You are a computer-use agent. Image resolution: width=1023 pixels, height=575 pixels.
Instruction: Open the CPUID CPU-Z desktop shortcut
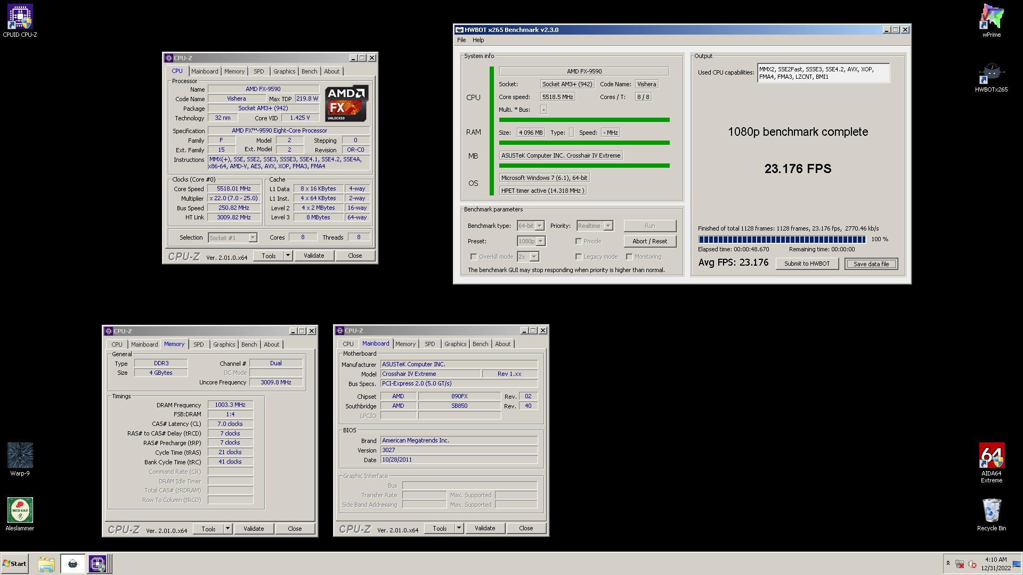pos(20,21)
